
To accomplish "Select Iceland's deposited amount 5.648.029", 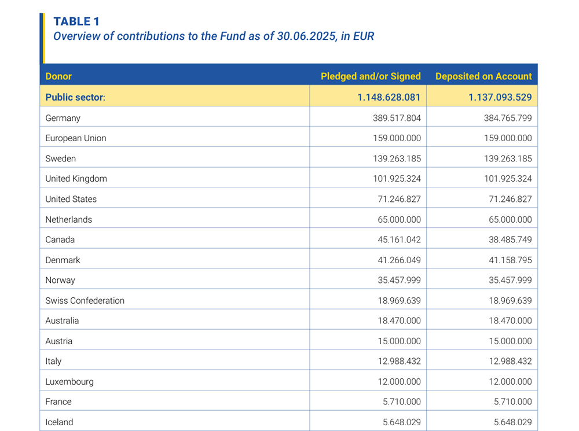I will pyautogui.click(x=509, y=422).
